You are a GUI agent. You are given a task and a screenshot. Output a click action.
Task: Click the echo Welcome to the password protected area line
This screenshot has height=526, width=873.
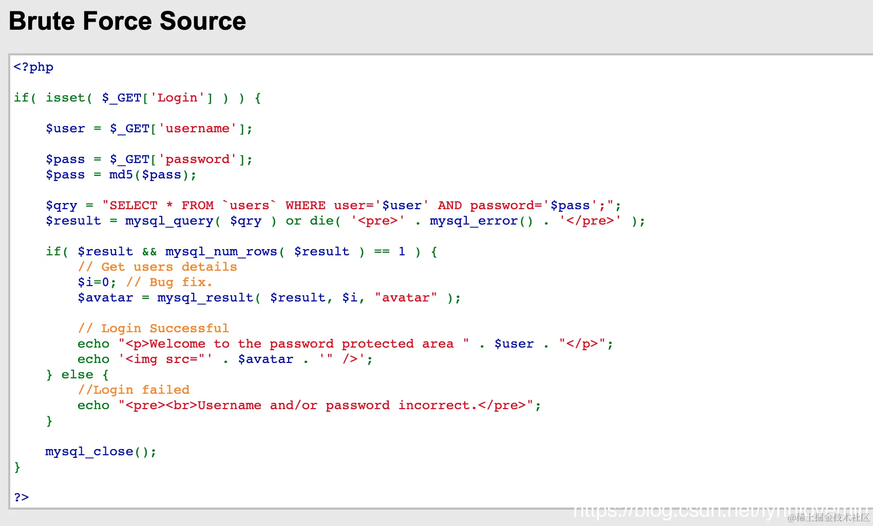click(345, 344)
